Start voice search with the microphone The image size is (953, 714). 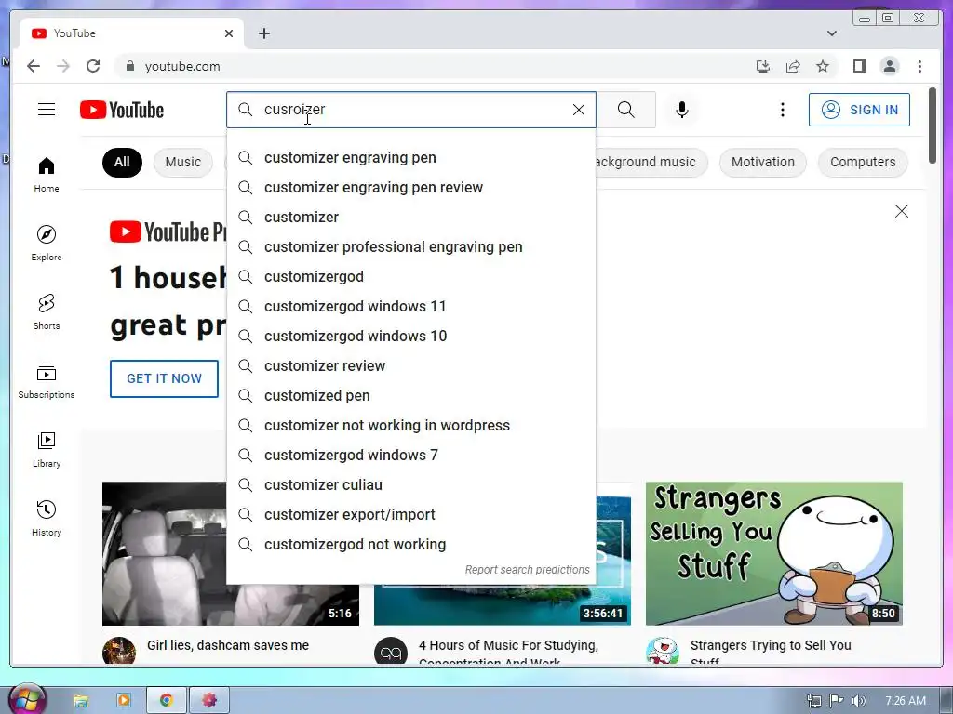point(682,110)
